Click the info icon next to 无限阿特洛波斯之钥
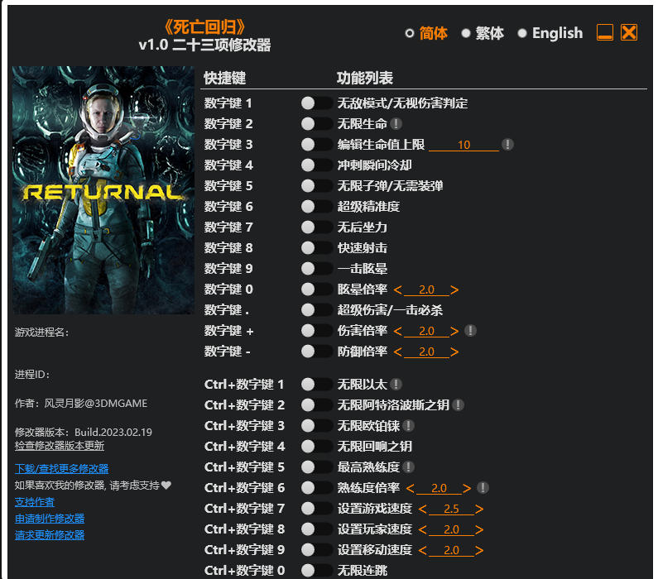Screen dimensions: 658x579 459,405
